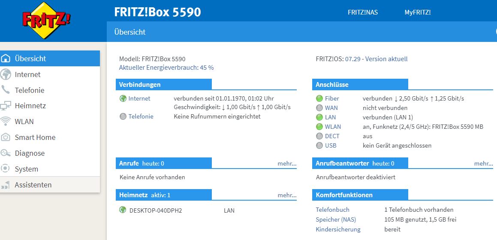Screen dimensions: 497x240
Task: Click the Assistenten steps icon
Action: (6, 185)
